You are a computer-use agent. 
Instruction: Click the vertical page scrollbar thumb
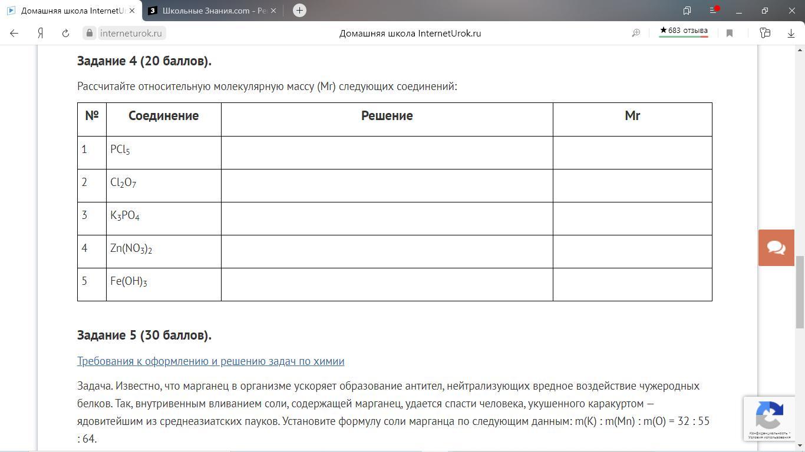800,292
